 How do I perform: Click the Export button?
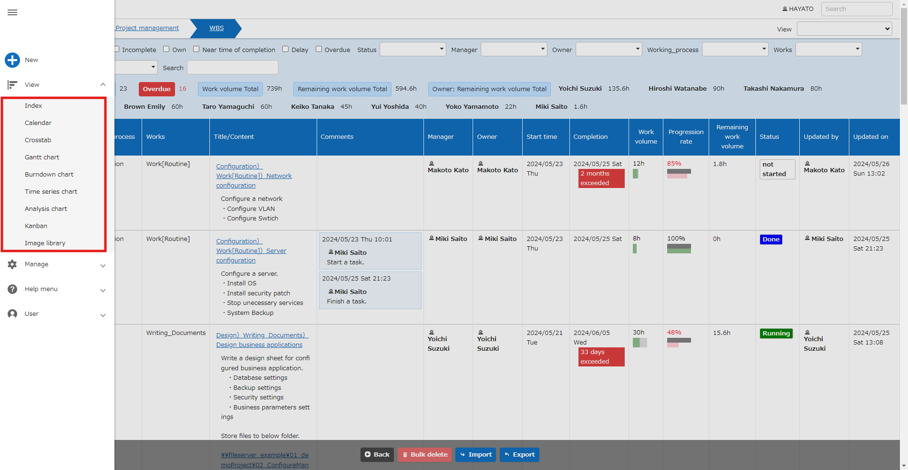tap(519, 455)
